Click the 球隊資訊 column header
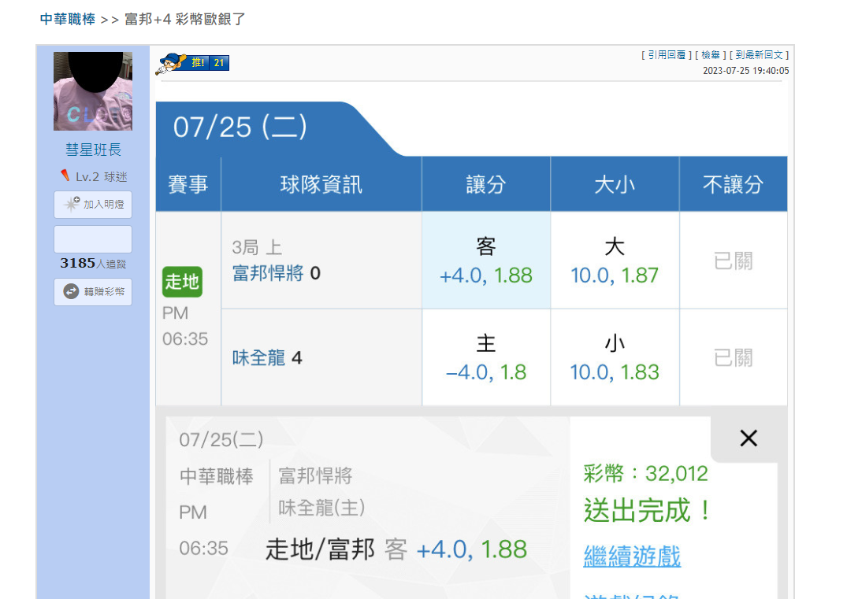 click(321, 184)
